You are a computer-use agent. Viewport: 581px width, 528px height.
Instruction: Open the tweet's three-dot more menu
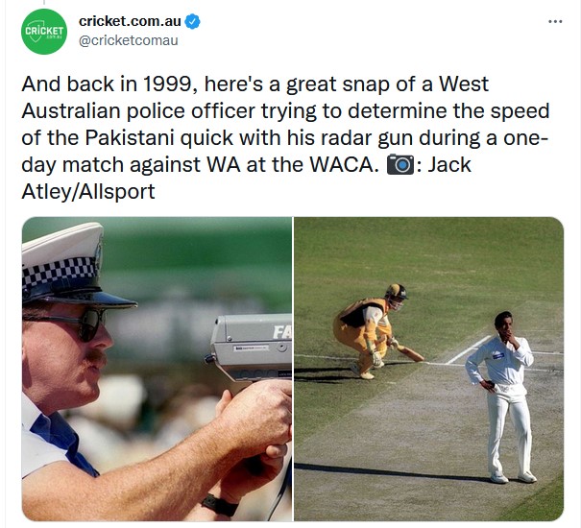pos(555,21)
